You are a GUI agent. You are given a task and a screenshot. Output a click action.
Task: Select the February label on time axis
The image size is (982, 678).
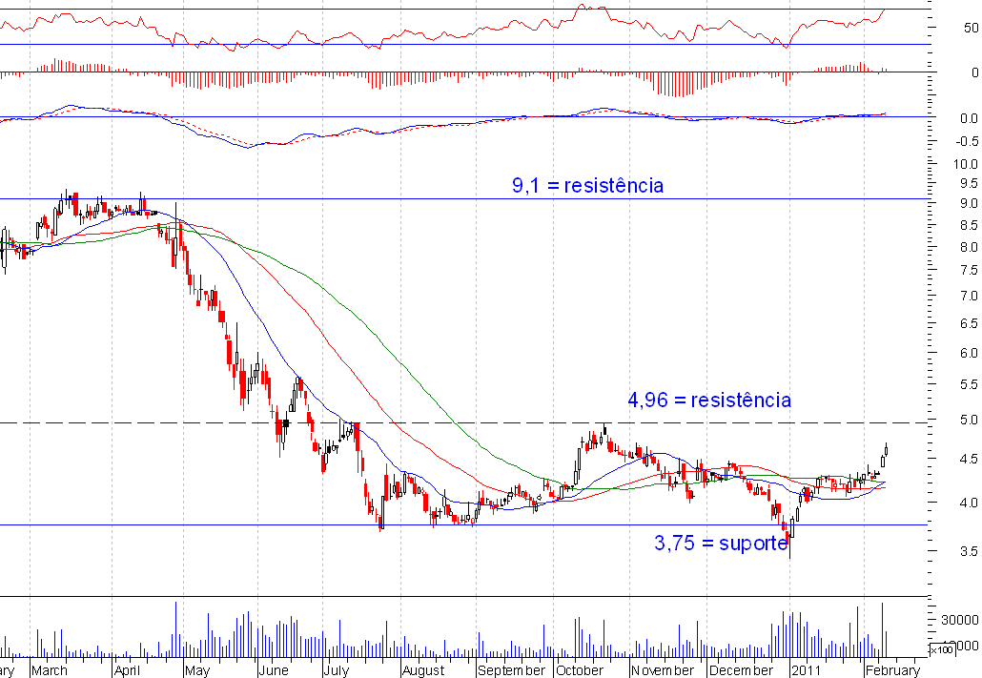pos(893,669)
